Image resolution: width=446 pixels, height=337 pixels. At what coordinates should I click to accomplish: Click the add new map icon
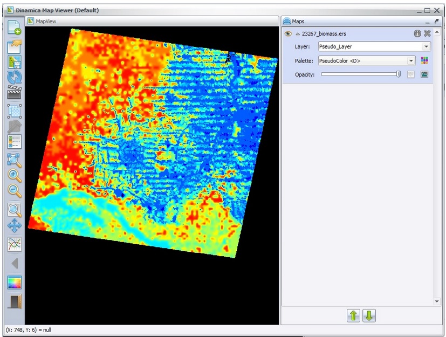click(14, 28)
